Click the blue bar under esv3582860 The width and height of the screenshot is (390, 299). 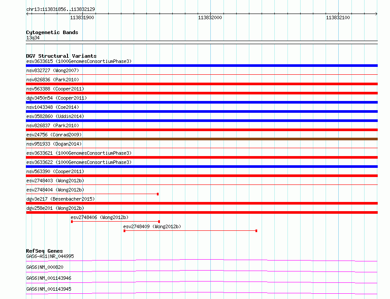(202, 121)
